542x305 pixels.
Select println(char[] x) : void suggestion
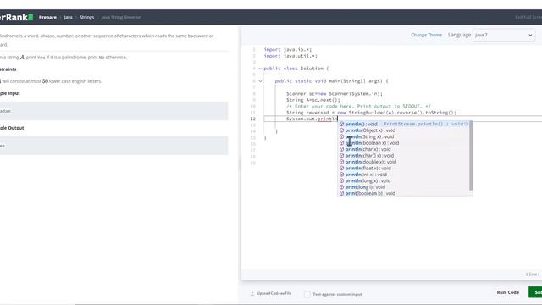point(403,156)
